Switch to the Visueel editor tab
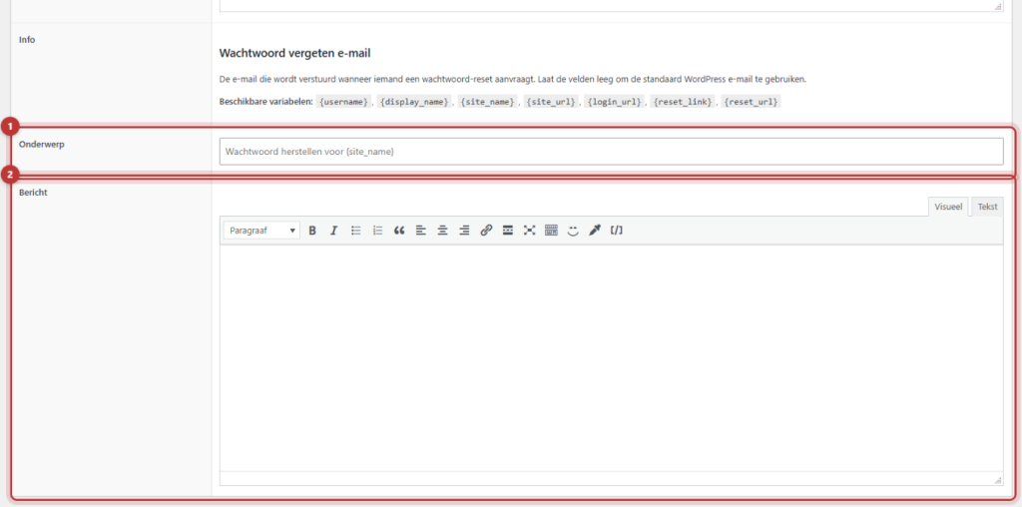Image resolution: width=1022 pixels, height=507 pixels. pyautogui.click(x=948, y=206)
